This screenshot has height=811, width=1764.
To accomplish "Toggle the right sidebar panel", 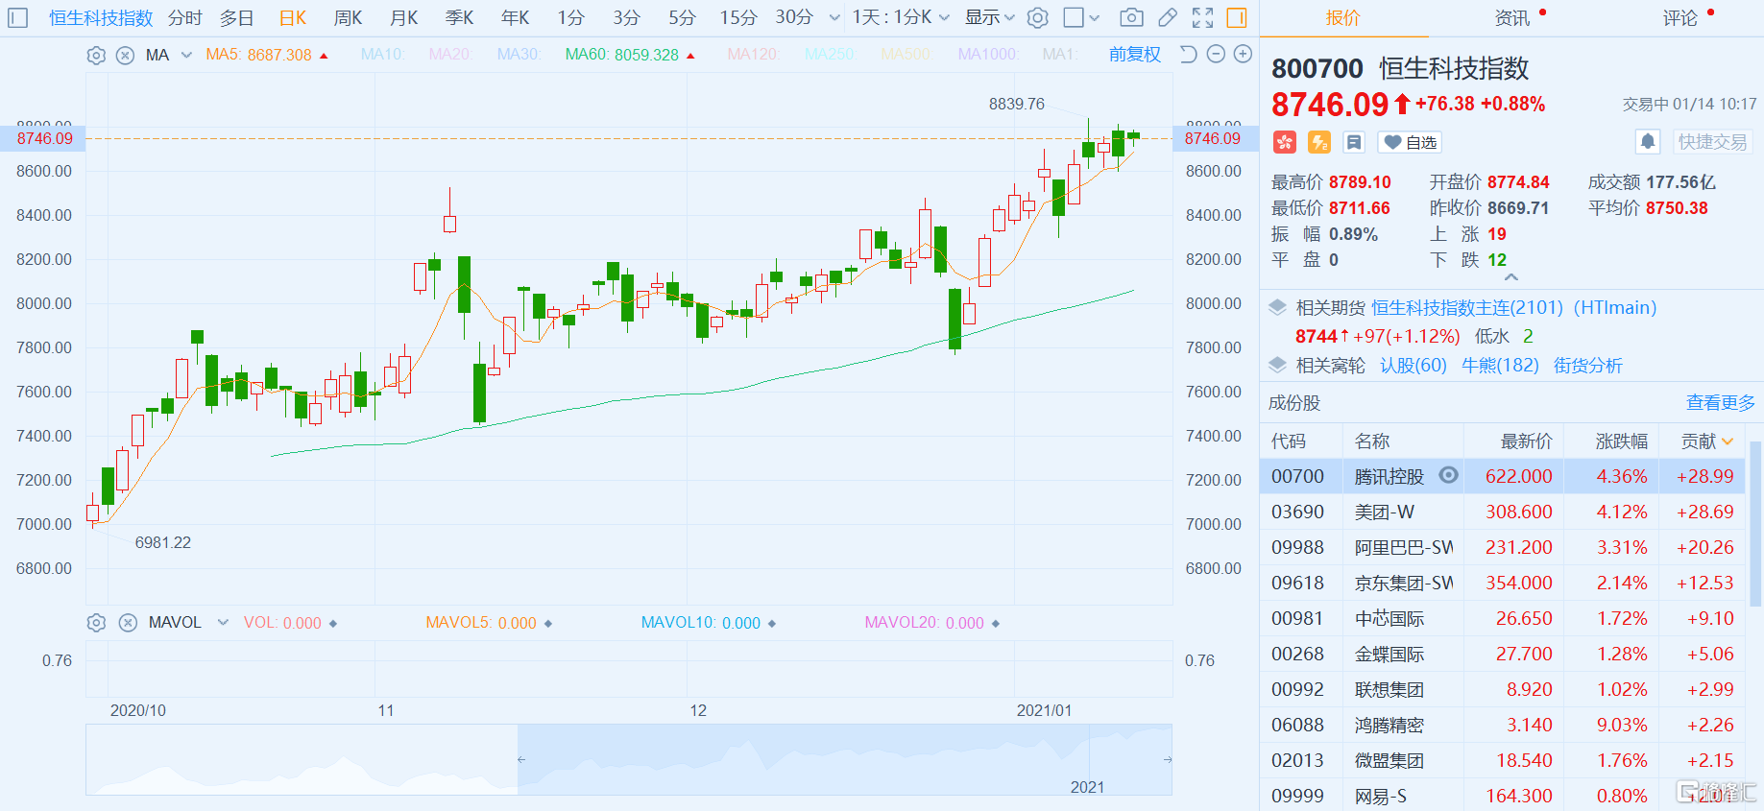I will pos(1237,17).
